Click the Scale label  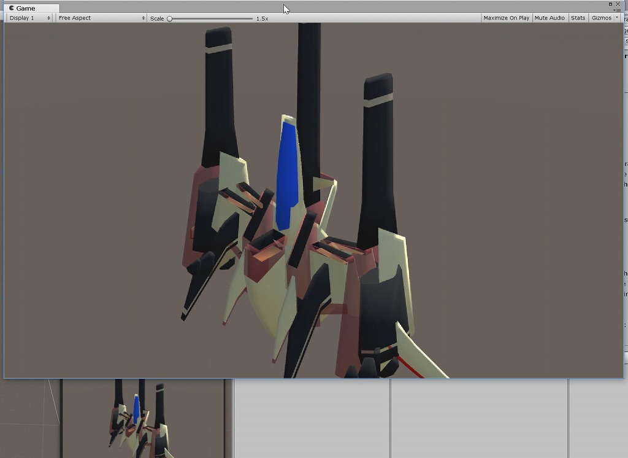click(157, 18)
